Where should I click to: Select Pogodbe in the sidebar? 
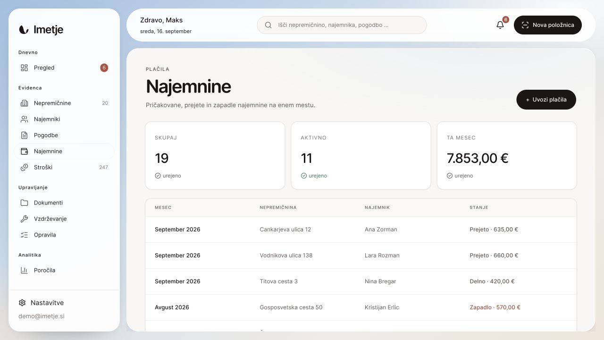click(64, 135)
